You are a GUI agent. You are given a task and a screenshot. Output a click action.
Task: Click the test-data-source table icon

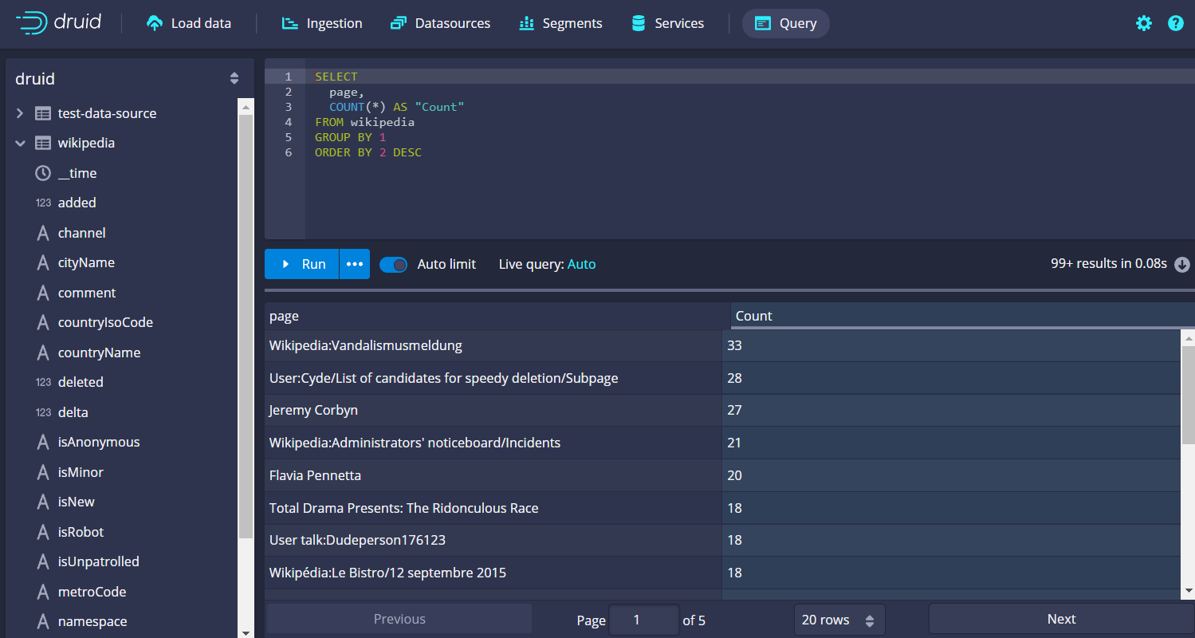point(43,113)
